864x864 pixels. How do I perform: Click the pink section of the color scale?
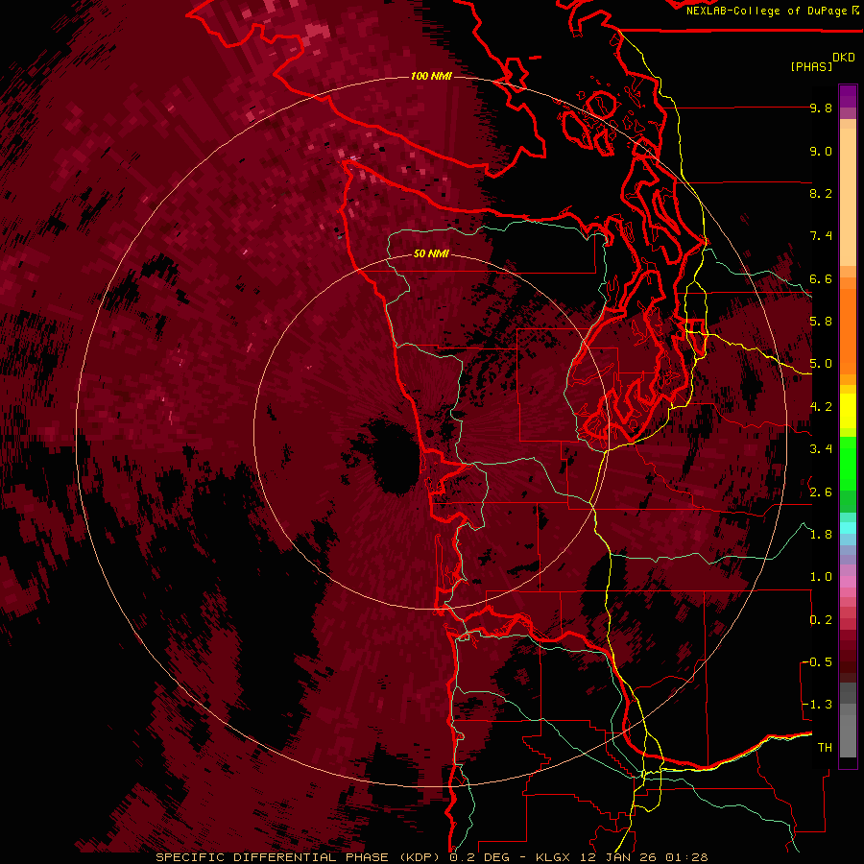848,582
